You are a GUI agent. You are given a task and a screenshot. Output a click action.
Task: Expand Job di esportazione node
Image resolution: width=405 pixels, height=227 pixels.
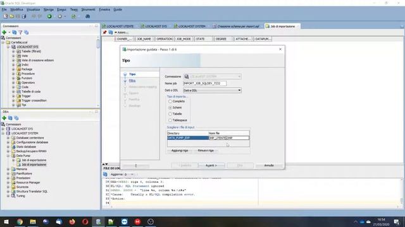click(13, 160)
